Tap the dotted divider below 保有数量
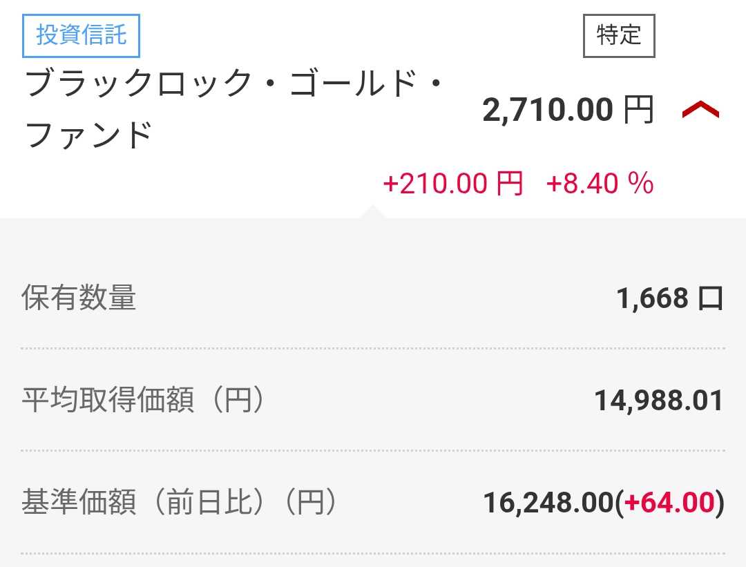 [373, 349]
